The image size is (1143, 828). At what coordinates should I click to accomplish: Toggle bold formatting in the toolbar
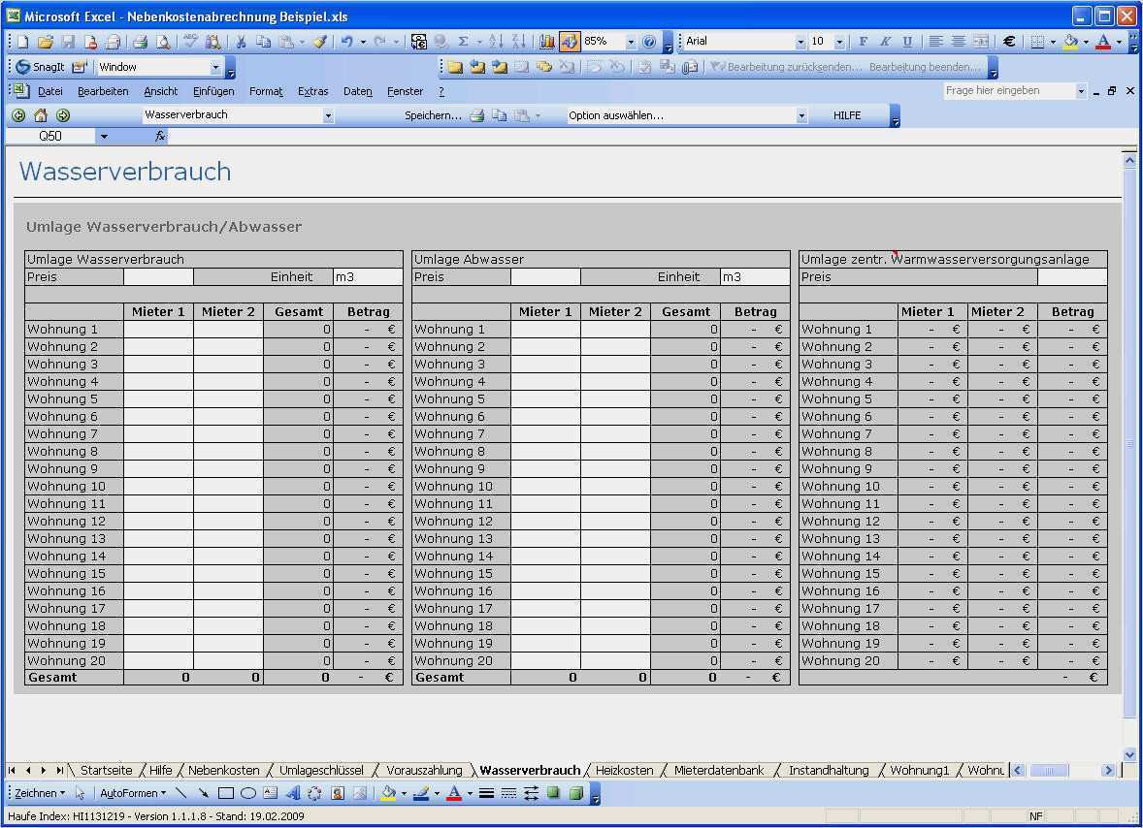[x=864, y=41]
